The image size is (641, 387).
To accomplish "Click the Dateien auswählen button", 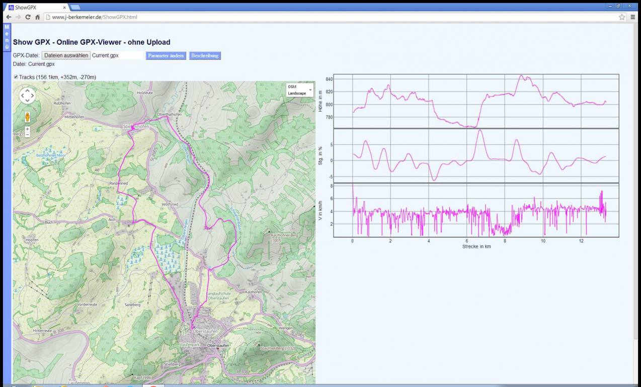I will [x=65, y=56].
